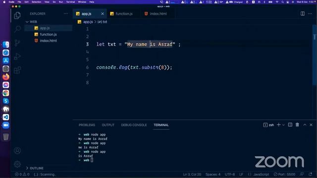Screen dimensions: 317x178
Task: Close the app.js editor tab
Action: pos(103,14)
